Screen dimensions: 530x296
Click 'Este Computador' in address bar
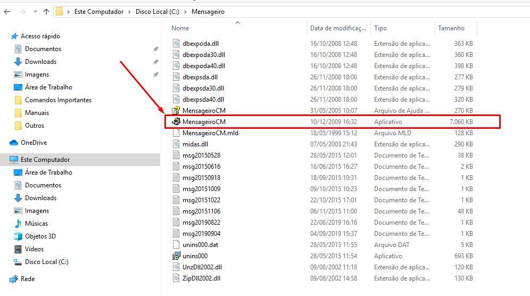coord(99,12)
